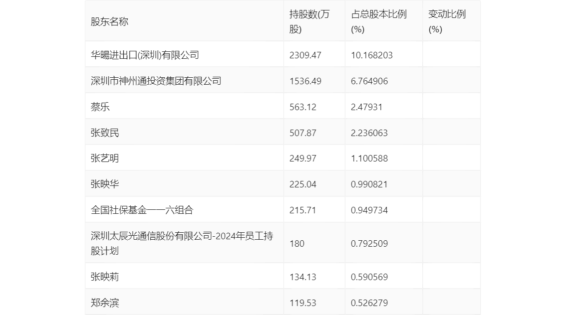Click the value 134.13

(302, 277)
